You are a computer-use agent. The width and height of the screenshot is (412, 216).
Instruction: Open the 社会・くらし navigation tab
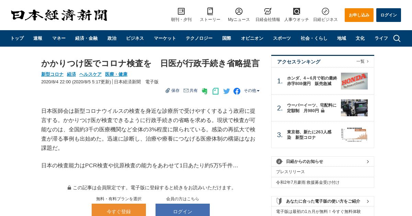[314, 38]
